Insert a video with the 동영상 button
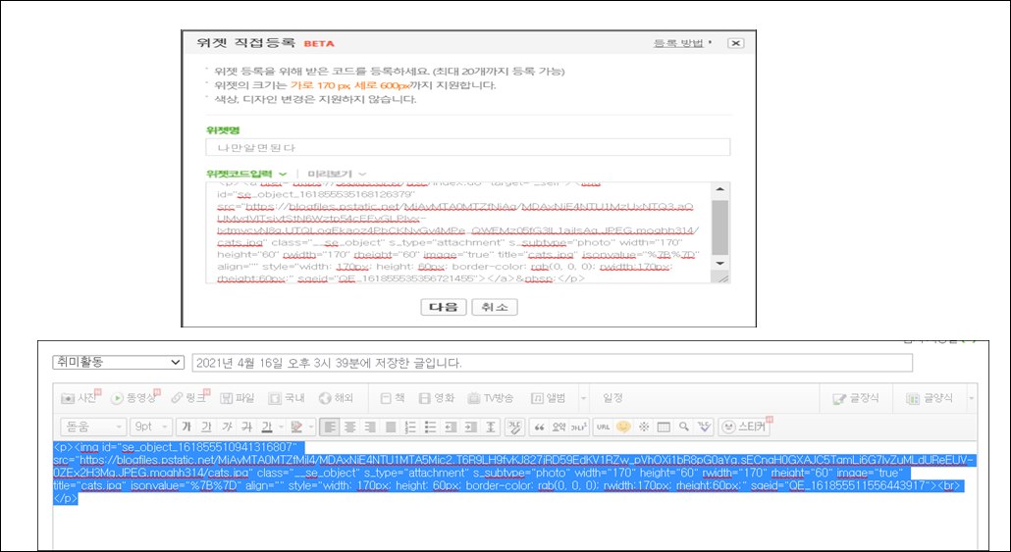This screenshot has height=552, width=1011. click(134, 398)
